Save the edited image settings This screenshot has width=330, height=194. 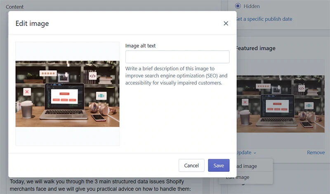pyautogui.click(x=219, y=166)
